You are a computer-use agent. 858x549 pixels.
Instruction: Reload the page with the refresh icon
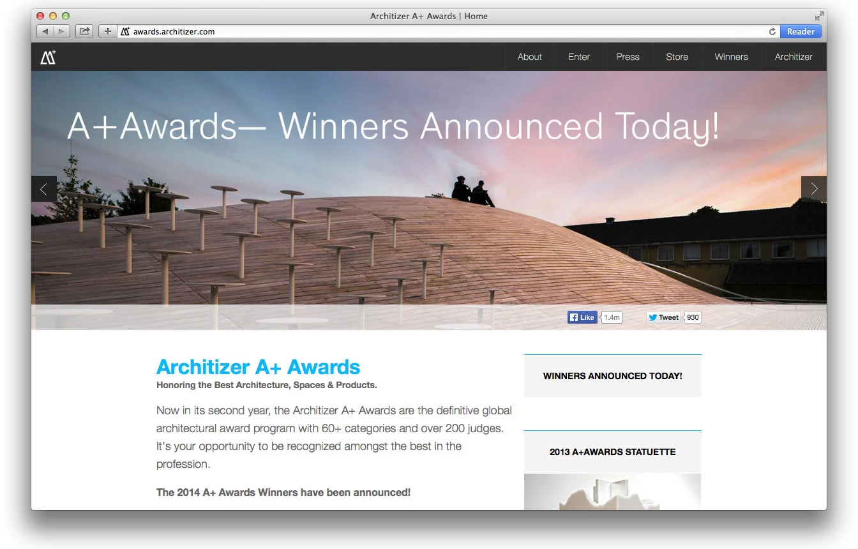coord(772,31)
